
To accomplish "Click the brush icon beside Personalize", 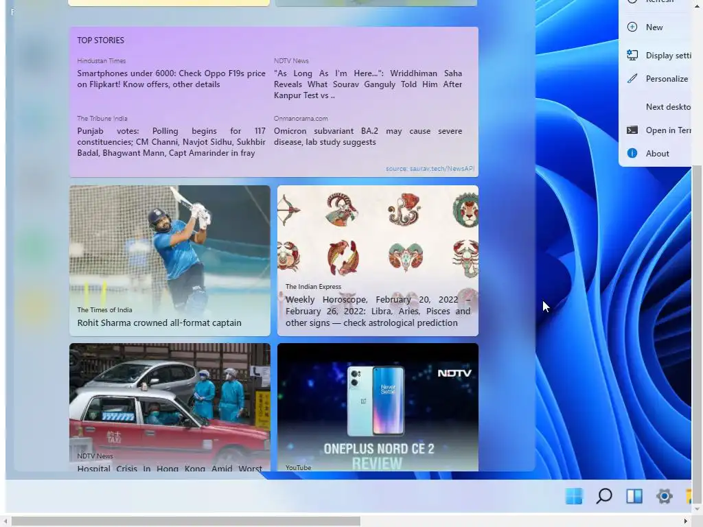I will point(632,78).
